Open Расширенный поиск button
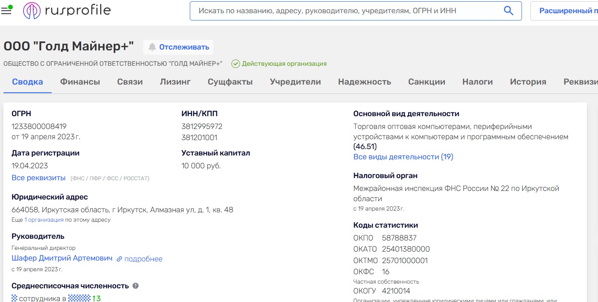Viewport: 598px width, 302px height. click(564, 11)
